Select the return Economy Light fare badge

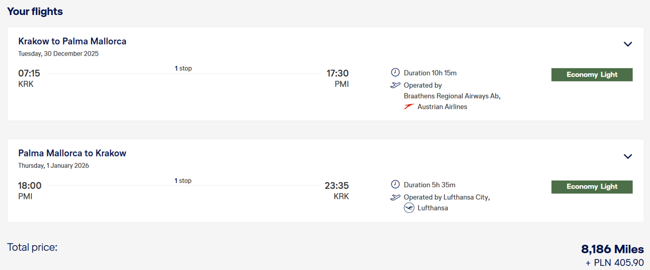(592, 187)
